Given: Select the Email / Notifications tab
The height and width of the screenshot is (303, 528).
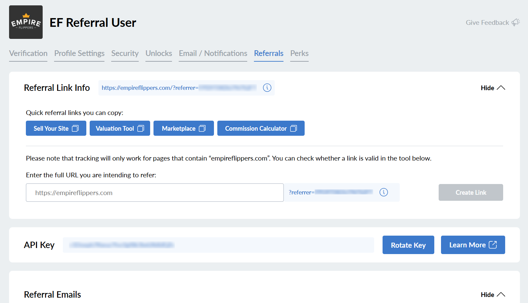Looking at the screenshot, I should 213,54.
